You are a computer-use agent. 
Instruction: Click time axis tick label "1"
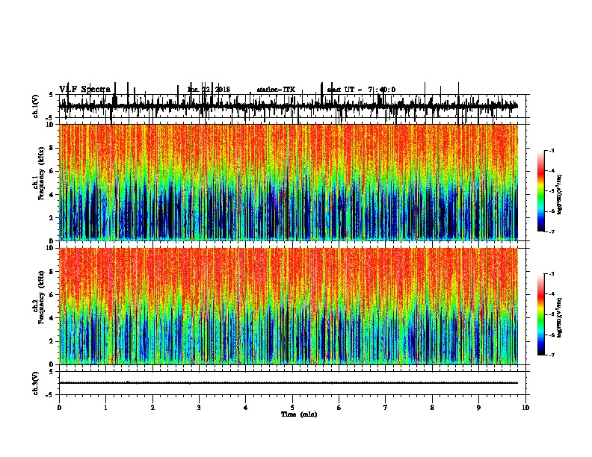click(105, 408)
